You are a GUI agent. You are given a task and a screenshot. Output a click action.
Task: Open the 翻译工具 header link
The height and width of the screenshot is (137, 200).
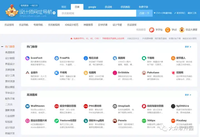pyautogui.click(x=192, y=13)
